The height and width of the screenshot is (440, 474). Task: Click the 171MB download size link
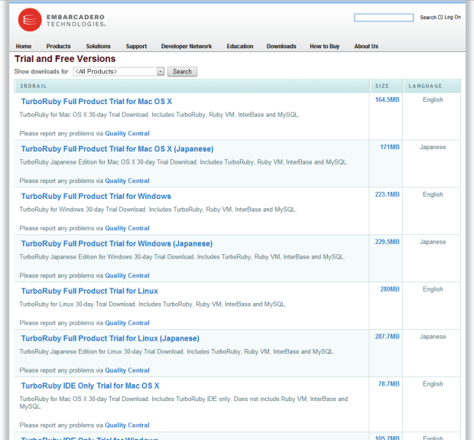[390, 147]
